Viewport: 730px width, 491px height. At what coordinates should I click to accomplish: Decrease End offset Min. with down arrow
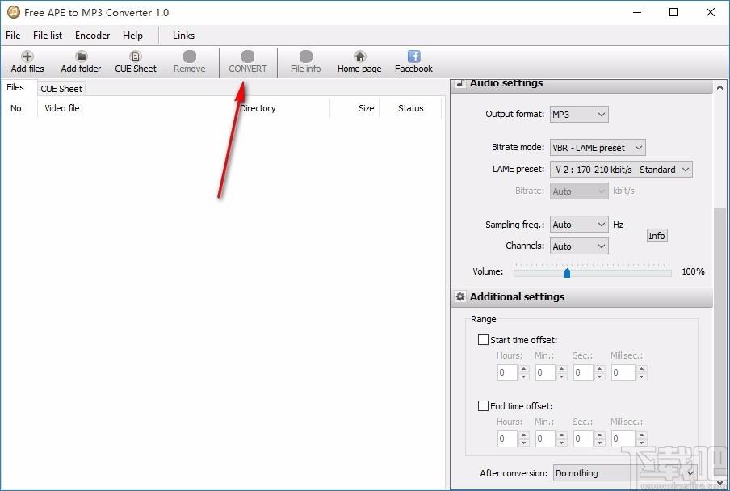[562, 442]
